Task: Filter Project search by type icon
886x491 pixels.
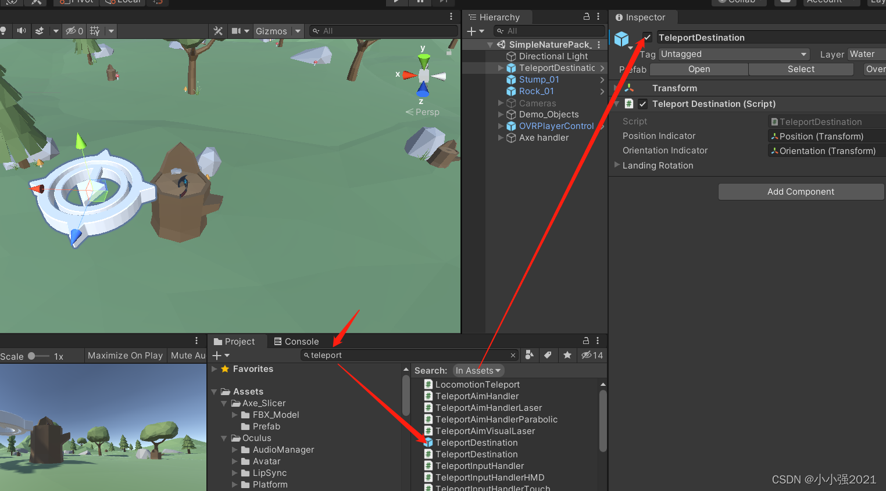Action: coord(528,354)
